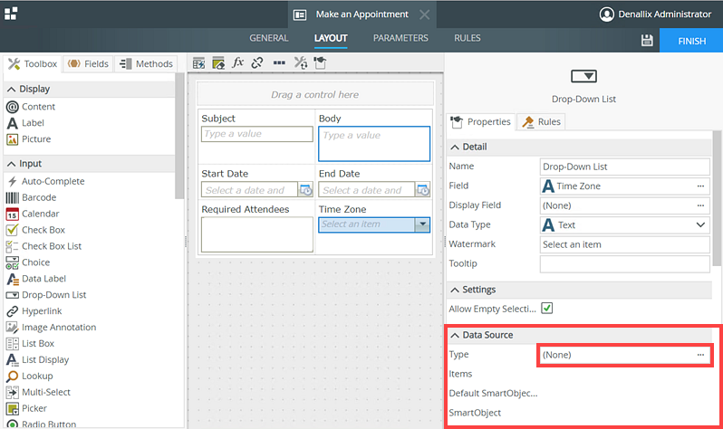Screen dimensions: 723x429
Task: Toggle the Allow Empty Selection checkbox
Action: click(x=547, y=309)
